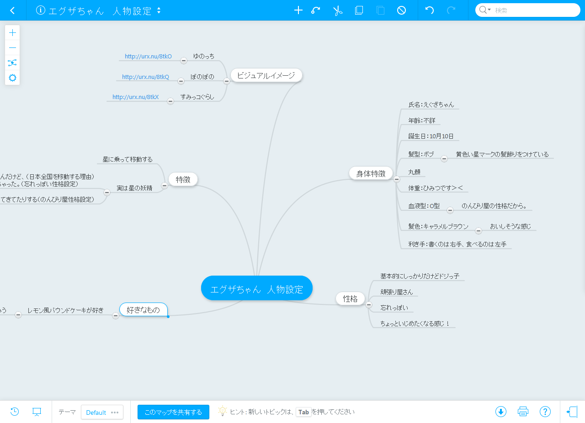Screen dimensions: 585x423
Task: Select the 星に乗って移動する node
Action: 128,160
